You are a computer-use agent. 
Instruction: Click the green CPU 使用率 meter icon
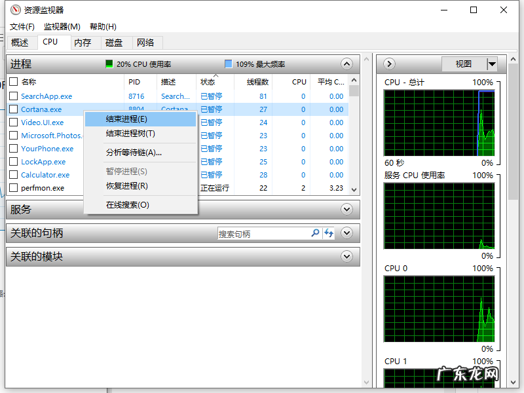click(107, 64)
